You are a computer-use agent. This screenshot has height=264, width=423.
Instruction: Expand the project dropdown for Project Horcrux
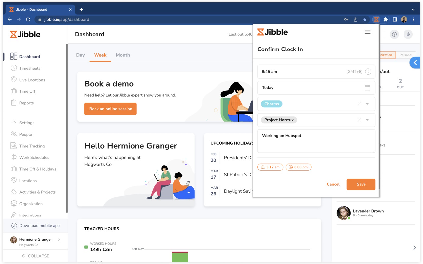tap(367, 120)
